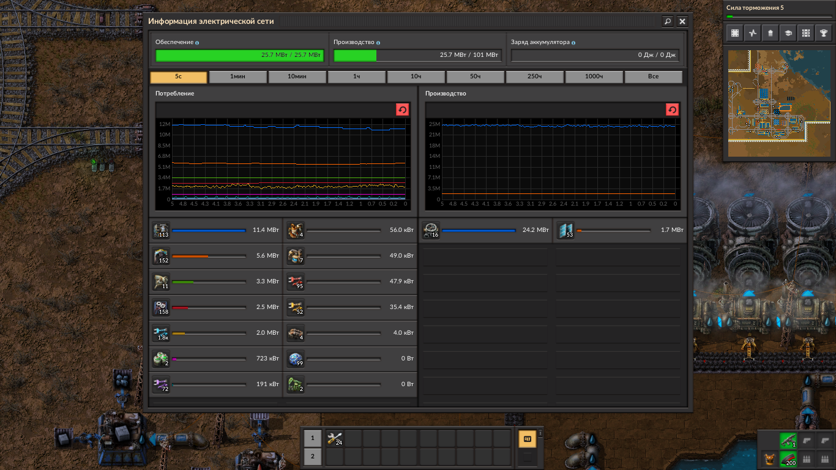The image size is (836, 470).
Task: Click the search icon in the window header
Action: pyautogui.click(x=668, y=21)
